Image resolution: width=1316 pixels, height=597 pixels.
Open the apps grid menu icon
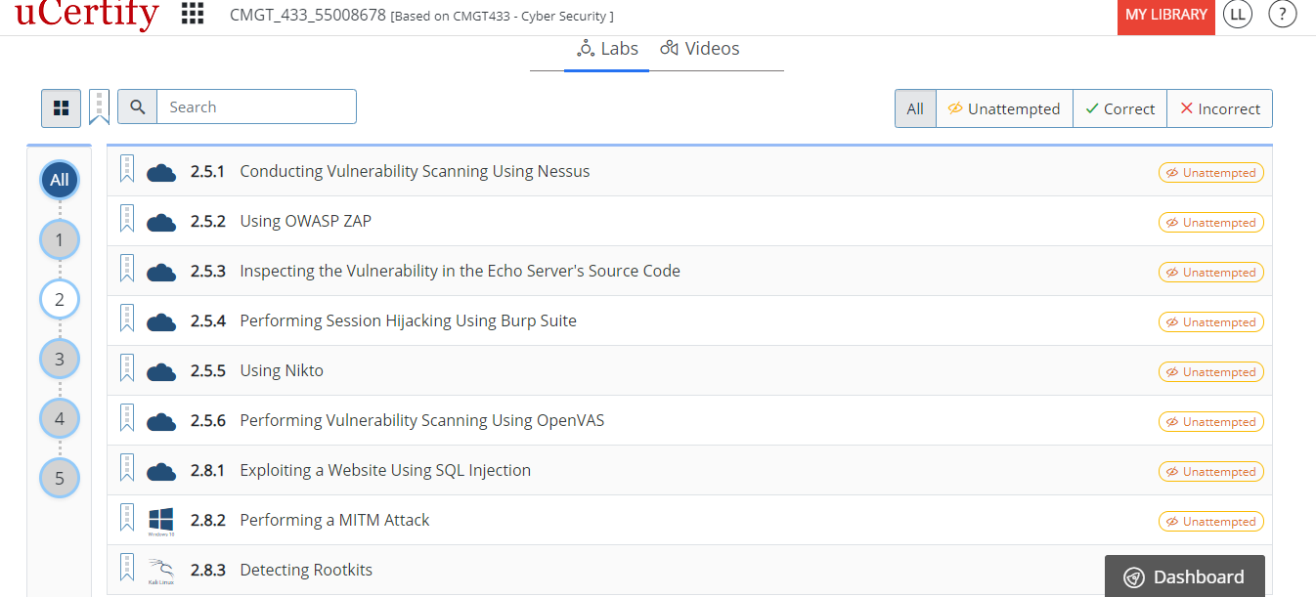193,14
